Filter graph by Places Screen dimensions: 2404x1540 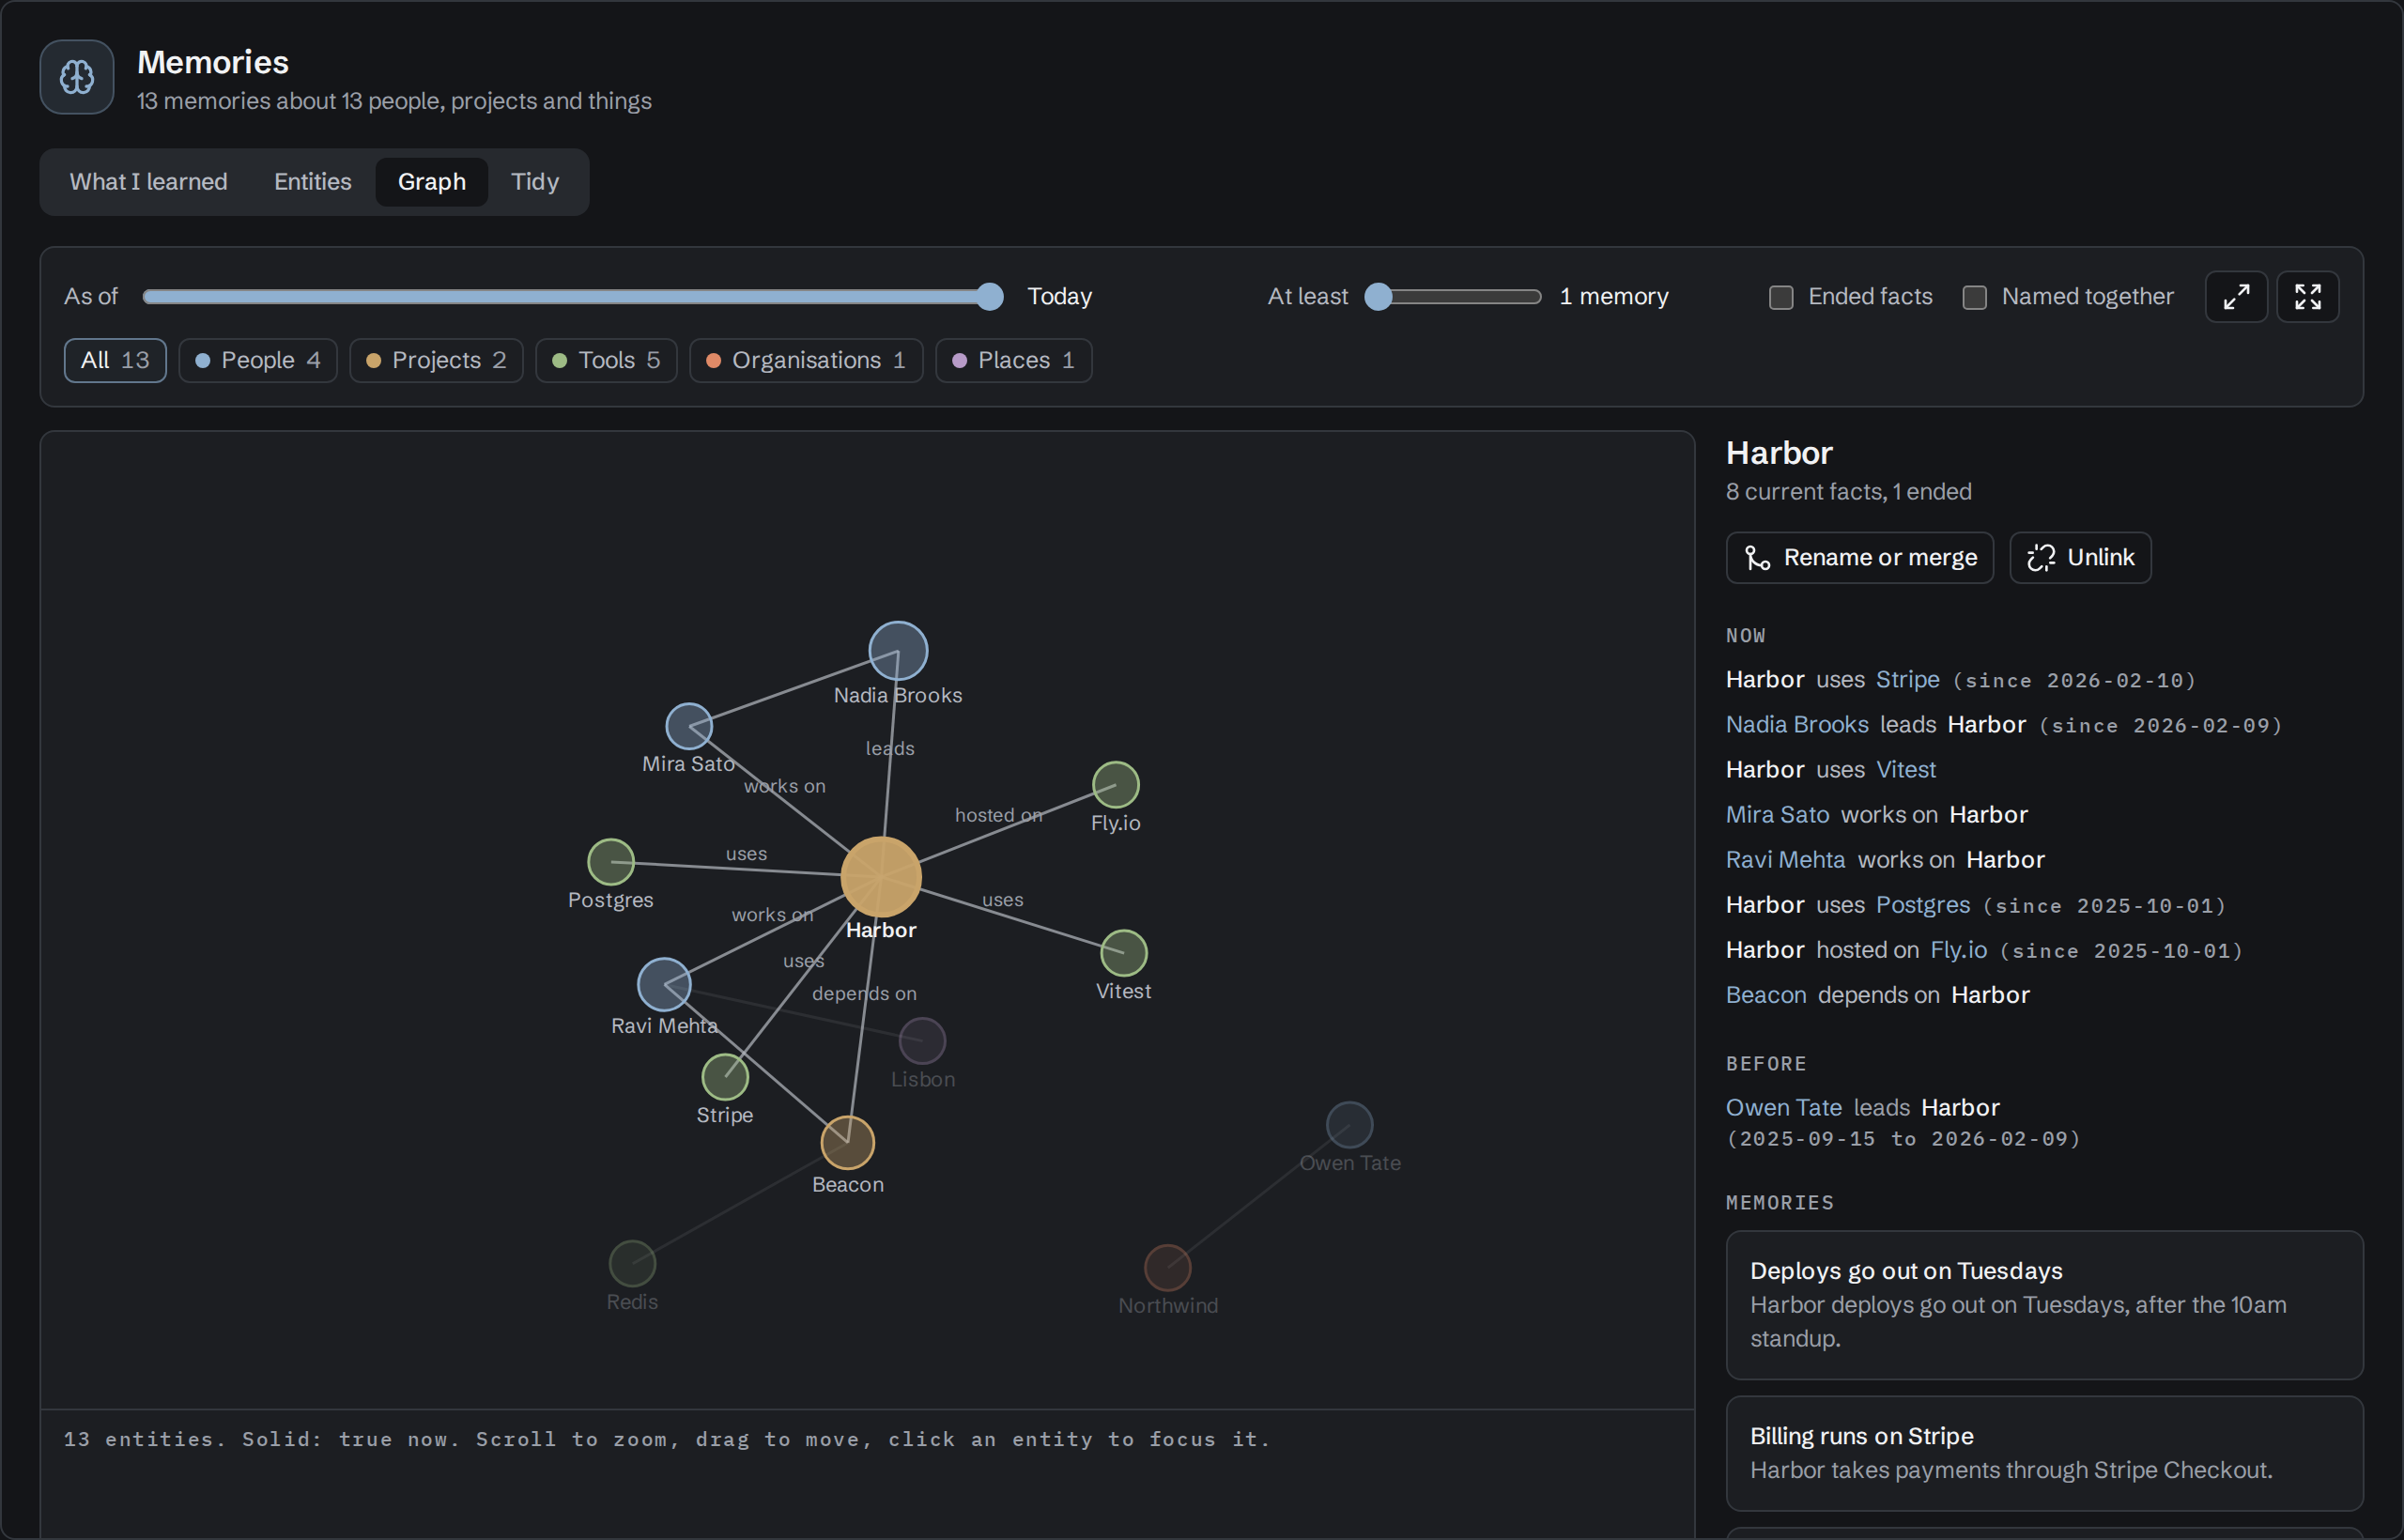click(1014, 360)
